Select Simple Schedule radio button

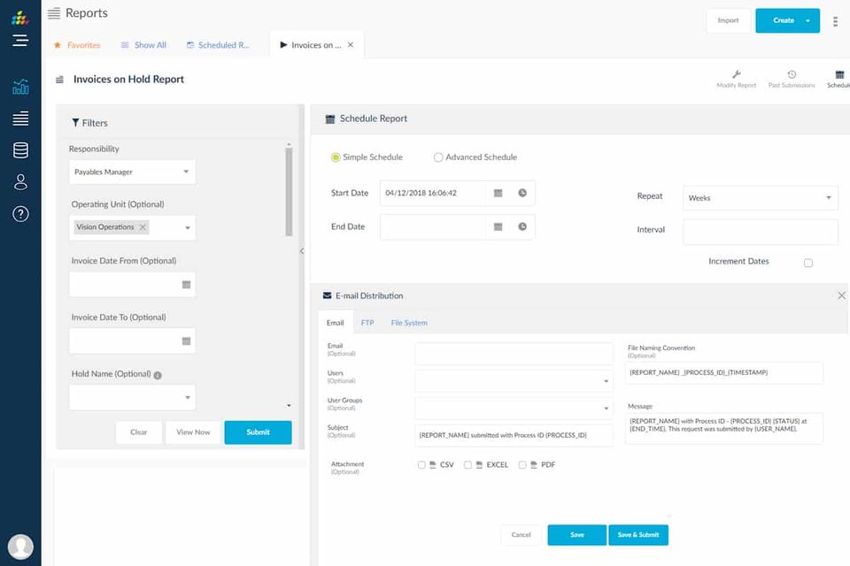tap(336, 157)
